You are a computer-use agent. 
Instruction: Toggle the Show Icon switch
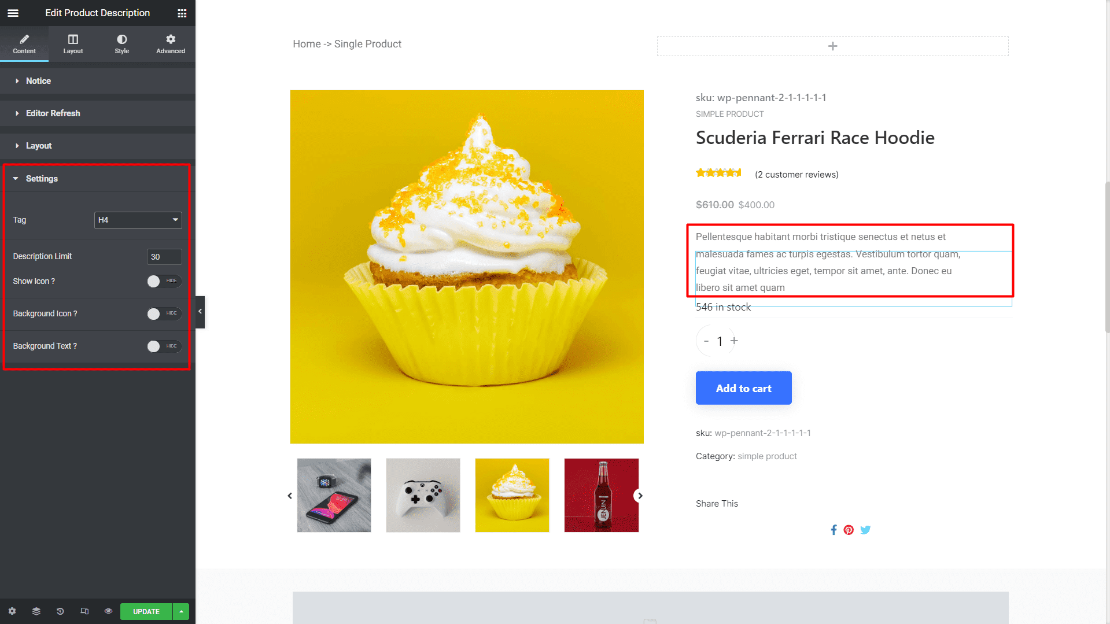[164, 281]
